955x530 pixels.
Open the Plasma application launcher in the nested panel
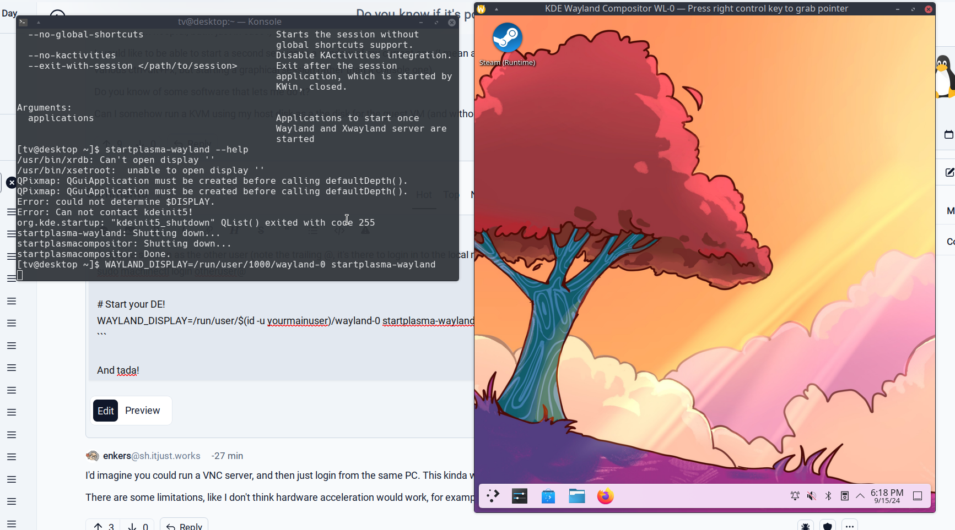(x=493, y=496)
